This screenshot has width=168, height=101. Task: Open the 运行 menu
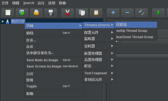click(41, 3)
